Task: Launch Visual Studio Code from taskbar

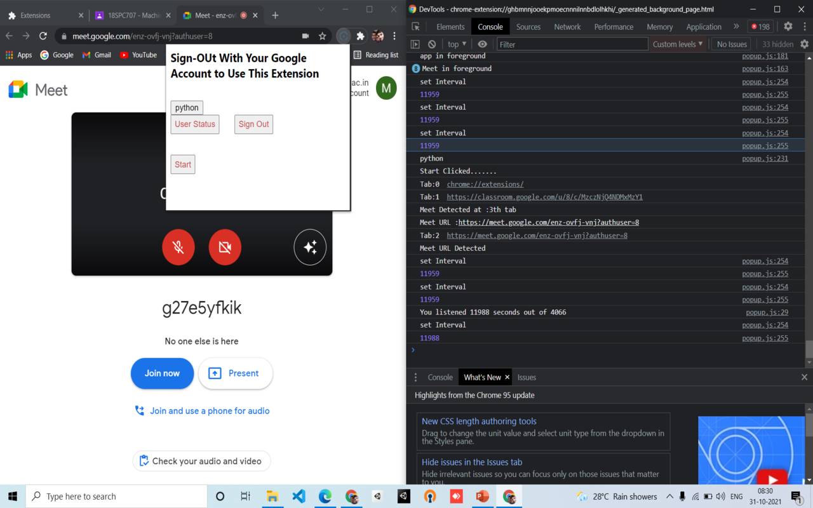Action: click(299, 497)
